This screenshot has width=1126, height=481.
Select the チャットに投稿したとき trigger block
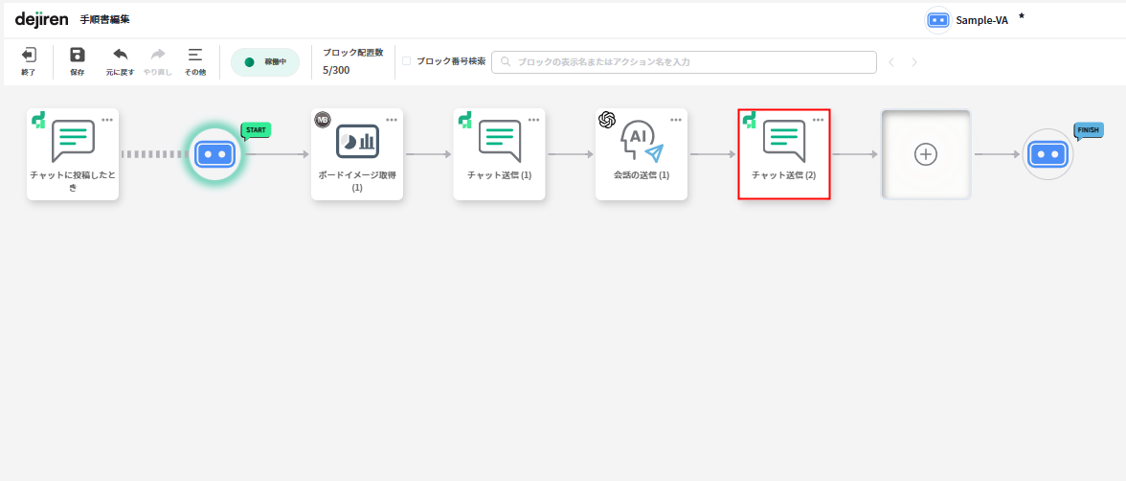[x=73, y=153]
